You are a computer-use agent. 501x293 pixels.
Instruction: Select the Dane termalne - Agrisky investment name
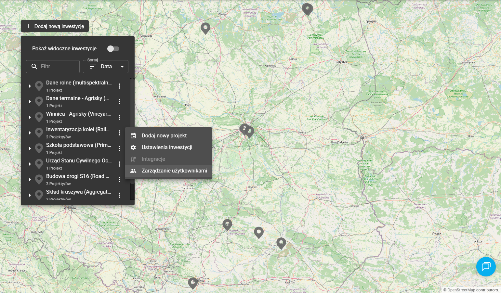pyautogui.click(x=77, y=98)
